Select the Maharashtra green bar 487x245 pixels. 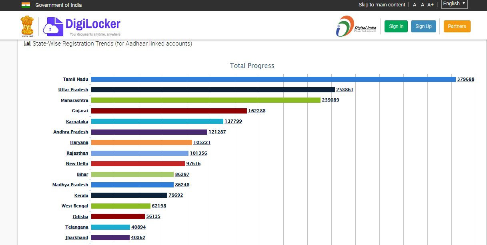pos(206,100)
